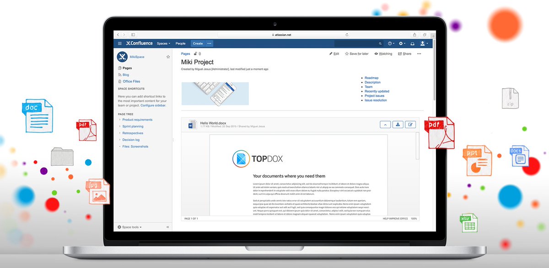
Task: Select Pages in the sidebar
Action: tap(127, 68)
